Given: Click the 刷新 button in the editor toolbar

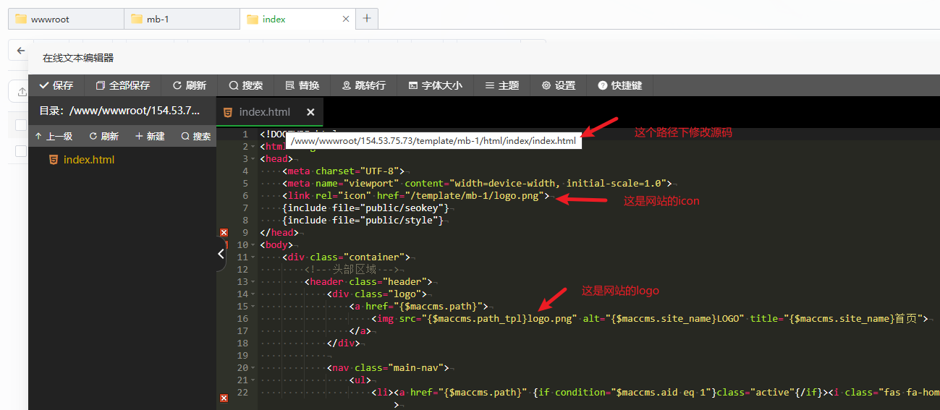Looking at the screenshot, I should tap(189, 85).
